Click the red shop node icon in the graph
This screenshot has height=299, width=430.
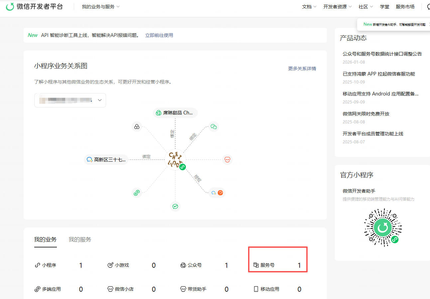pos(227,160)
